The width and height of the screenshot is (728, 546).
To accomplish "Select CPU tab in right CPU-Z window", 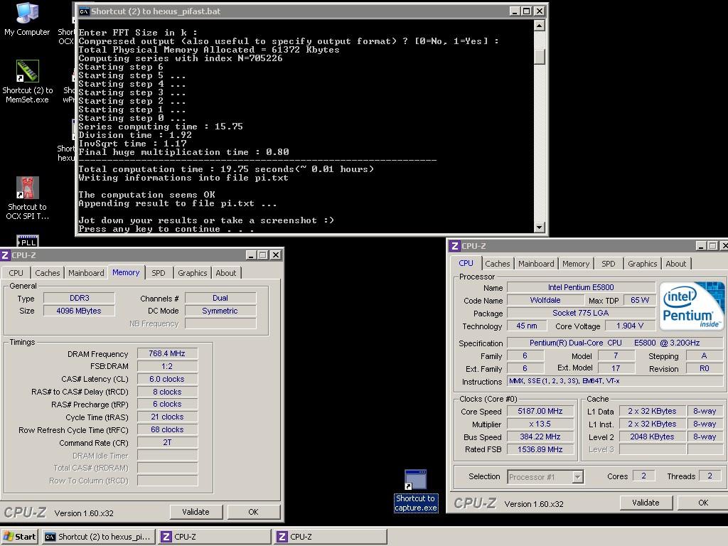I will click(x=466, y=263).
